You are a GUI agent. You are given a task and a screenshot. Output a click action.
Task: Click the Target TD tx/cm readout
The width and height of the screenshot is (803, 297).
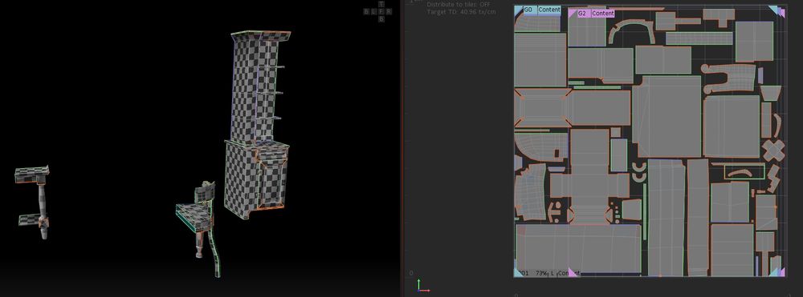tap(461, 11)
